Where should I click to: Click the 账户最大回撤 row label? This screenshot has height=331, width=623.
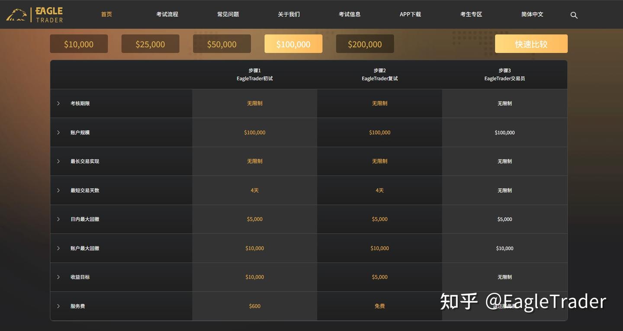pos(85,248)
